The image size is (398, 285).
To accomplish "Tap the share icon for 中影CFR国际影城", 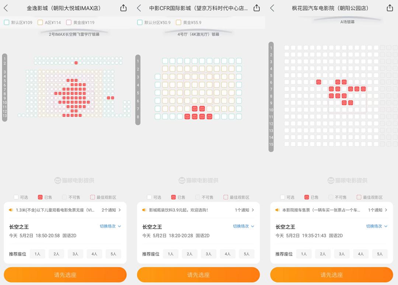I will pyautogui.click(x=256, y=8).
